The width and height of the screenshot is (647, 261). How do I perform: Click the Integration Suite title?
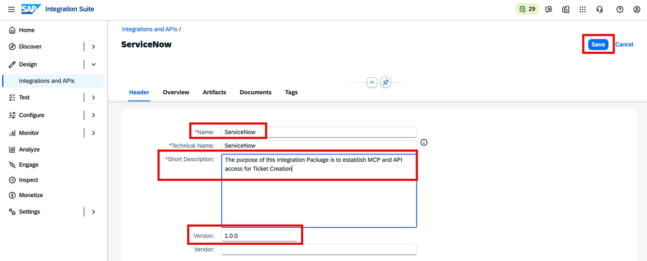point(70,9)
